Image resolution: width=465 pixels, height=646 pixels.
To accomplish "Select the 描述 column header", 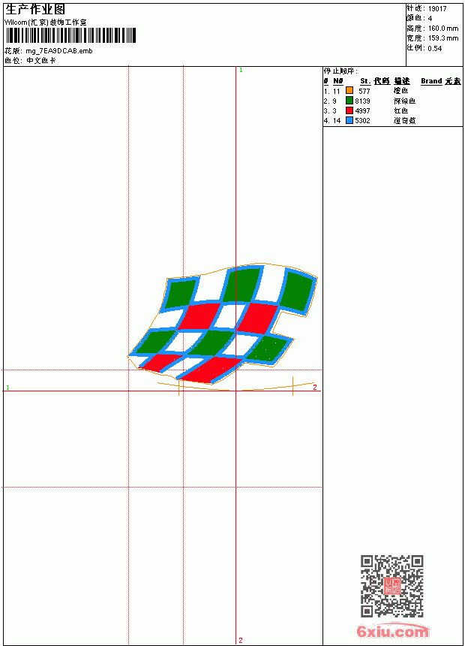I will click(x=402, y=81).
